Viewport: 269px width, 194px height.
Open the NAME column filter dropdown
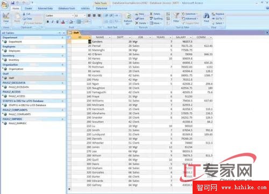(110, 37)
